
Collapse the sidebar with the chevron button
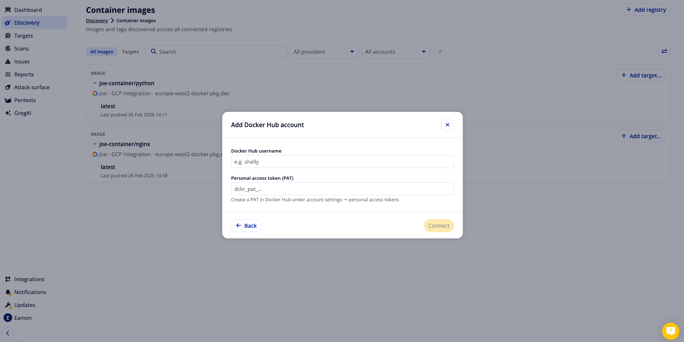pyautogui.click(x=8, y=333)
